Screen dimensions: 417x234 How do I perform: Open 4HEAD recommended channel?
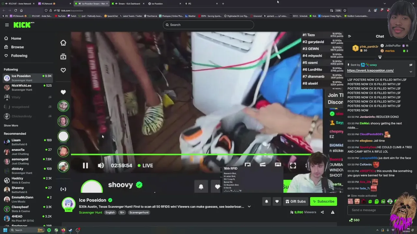click(x=28, y=218)
